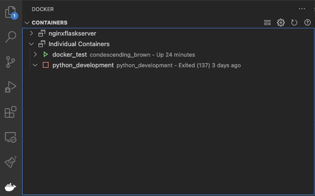Collapse the python_development container chevron
The height and width of the screenshot is (196, 315).
pos(35,65)
